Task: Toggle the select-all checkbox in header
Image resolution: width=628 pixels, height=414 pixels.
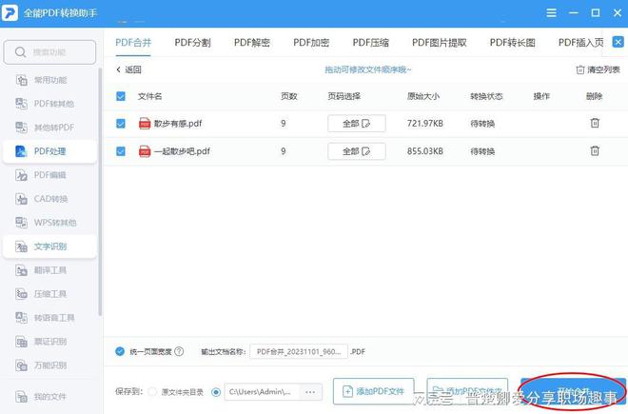Action: [x=121, y=96]
